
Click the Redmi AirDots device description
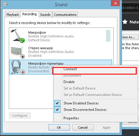coord(40,67)
